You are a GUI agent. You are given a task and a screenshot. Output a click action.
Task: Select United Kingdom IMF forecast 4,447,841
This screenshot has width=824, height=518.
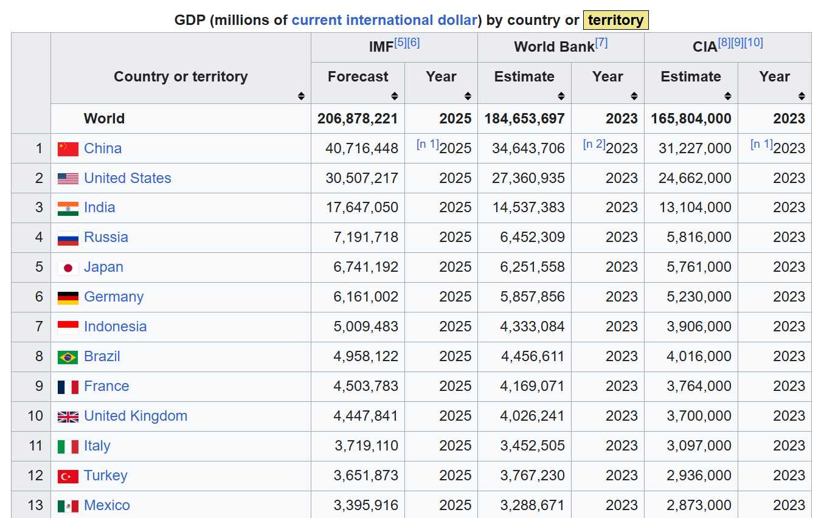click(x=366, y=416)
